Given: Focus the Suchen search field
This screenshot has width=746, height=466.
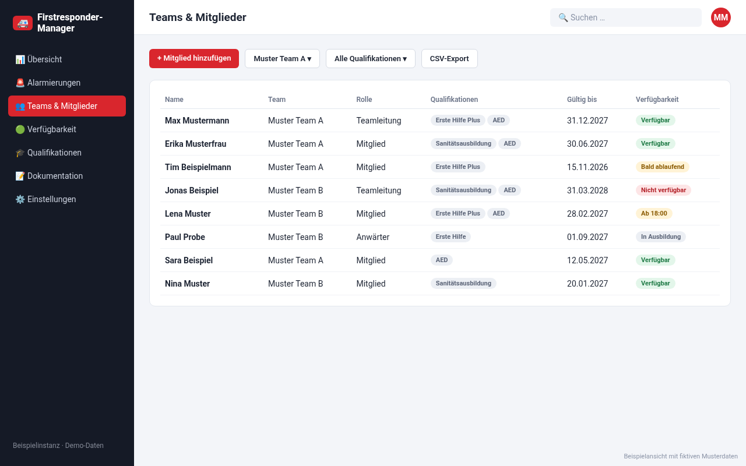Looking at the screenshot, I should point(626,17).
